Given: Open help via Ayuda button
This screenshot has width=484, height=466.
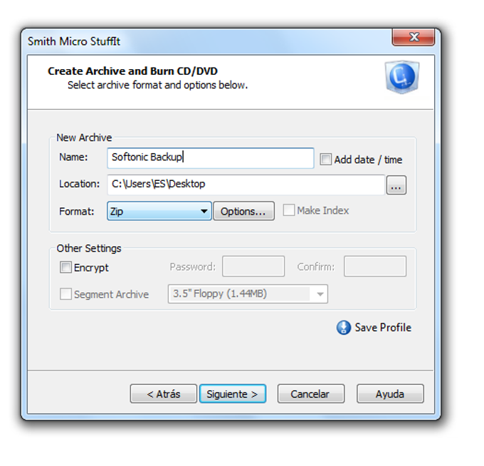Looking at the screenshot, I should pos(390,394).
